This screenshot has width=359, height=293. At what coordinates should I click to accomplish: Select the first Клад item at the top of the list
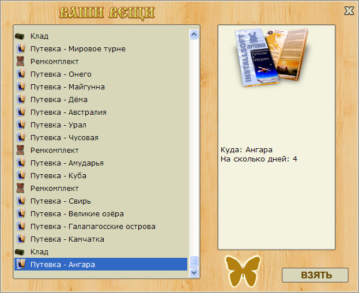coord(101,36)
